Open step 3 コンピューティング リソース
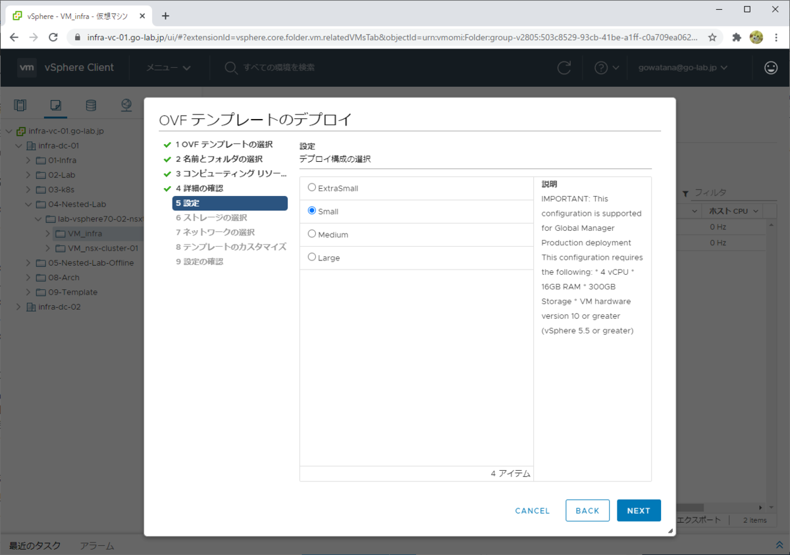The height and width of the screenshot is (555, 790). [230, 174]
